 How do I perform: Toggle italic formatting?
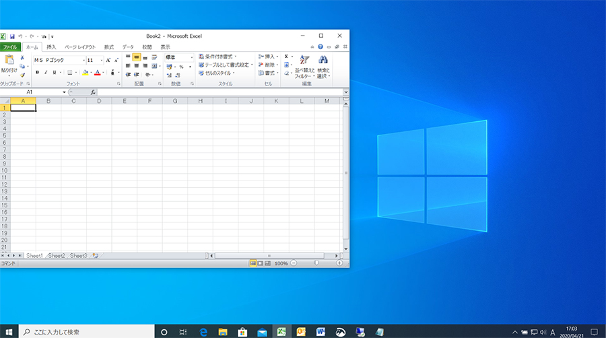click(46, 73)
